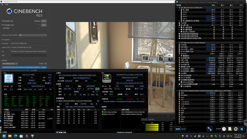
Task: Click the render preview image
Action: 120,46
